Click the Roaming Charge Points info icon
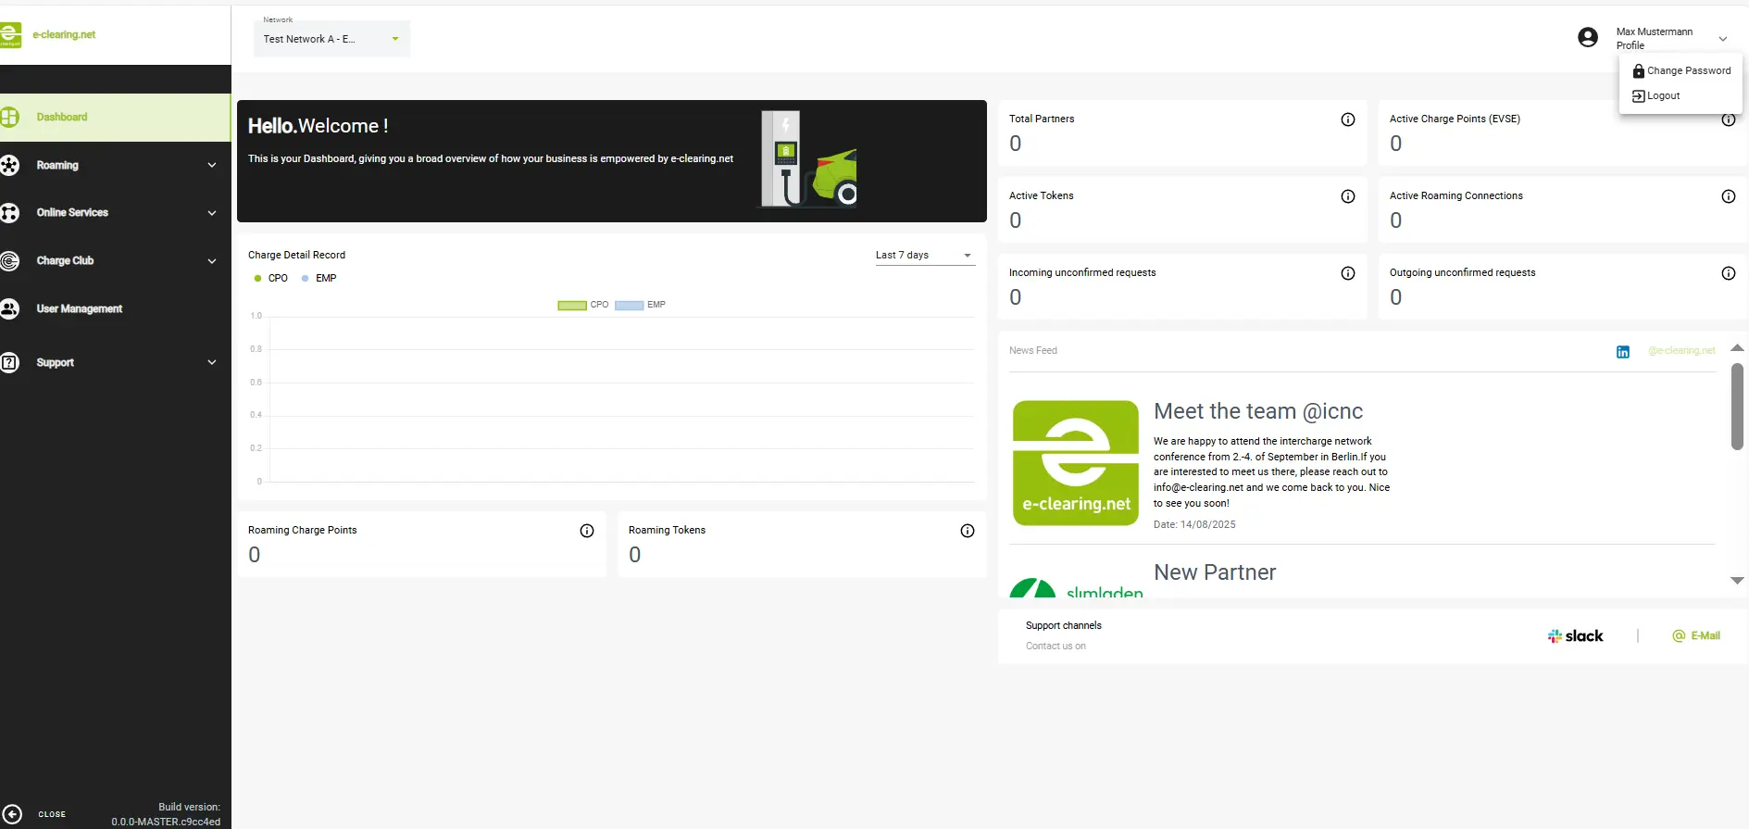 (x=586, y=531)
